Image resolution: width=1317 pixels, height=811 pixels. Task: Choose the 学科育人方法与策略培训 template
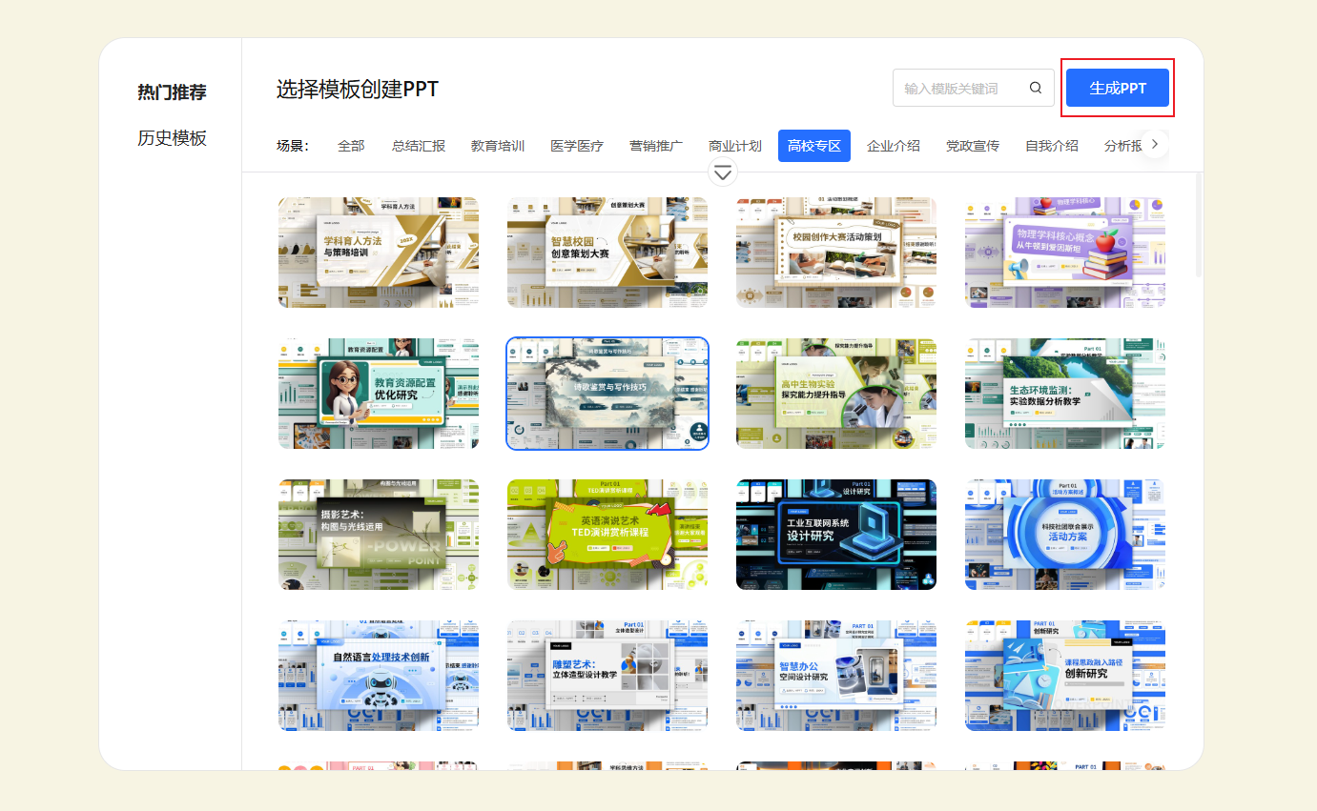click(x=379, y=253)
